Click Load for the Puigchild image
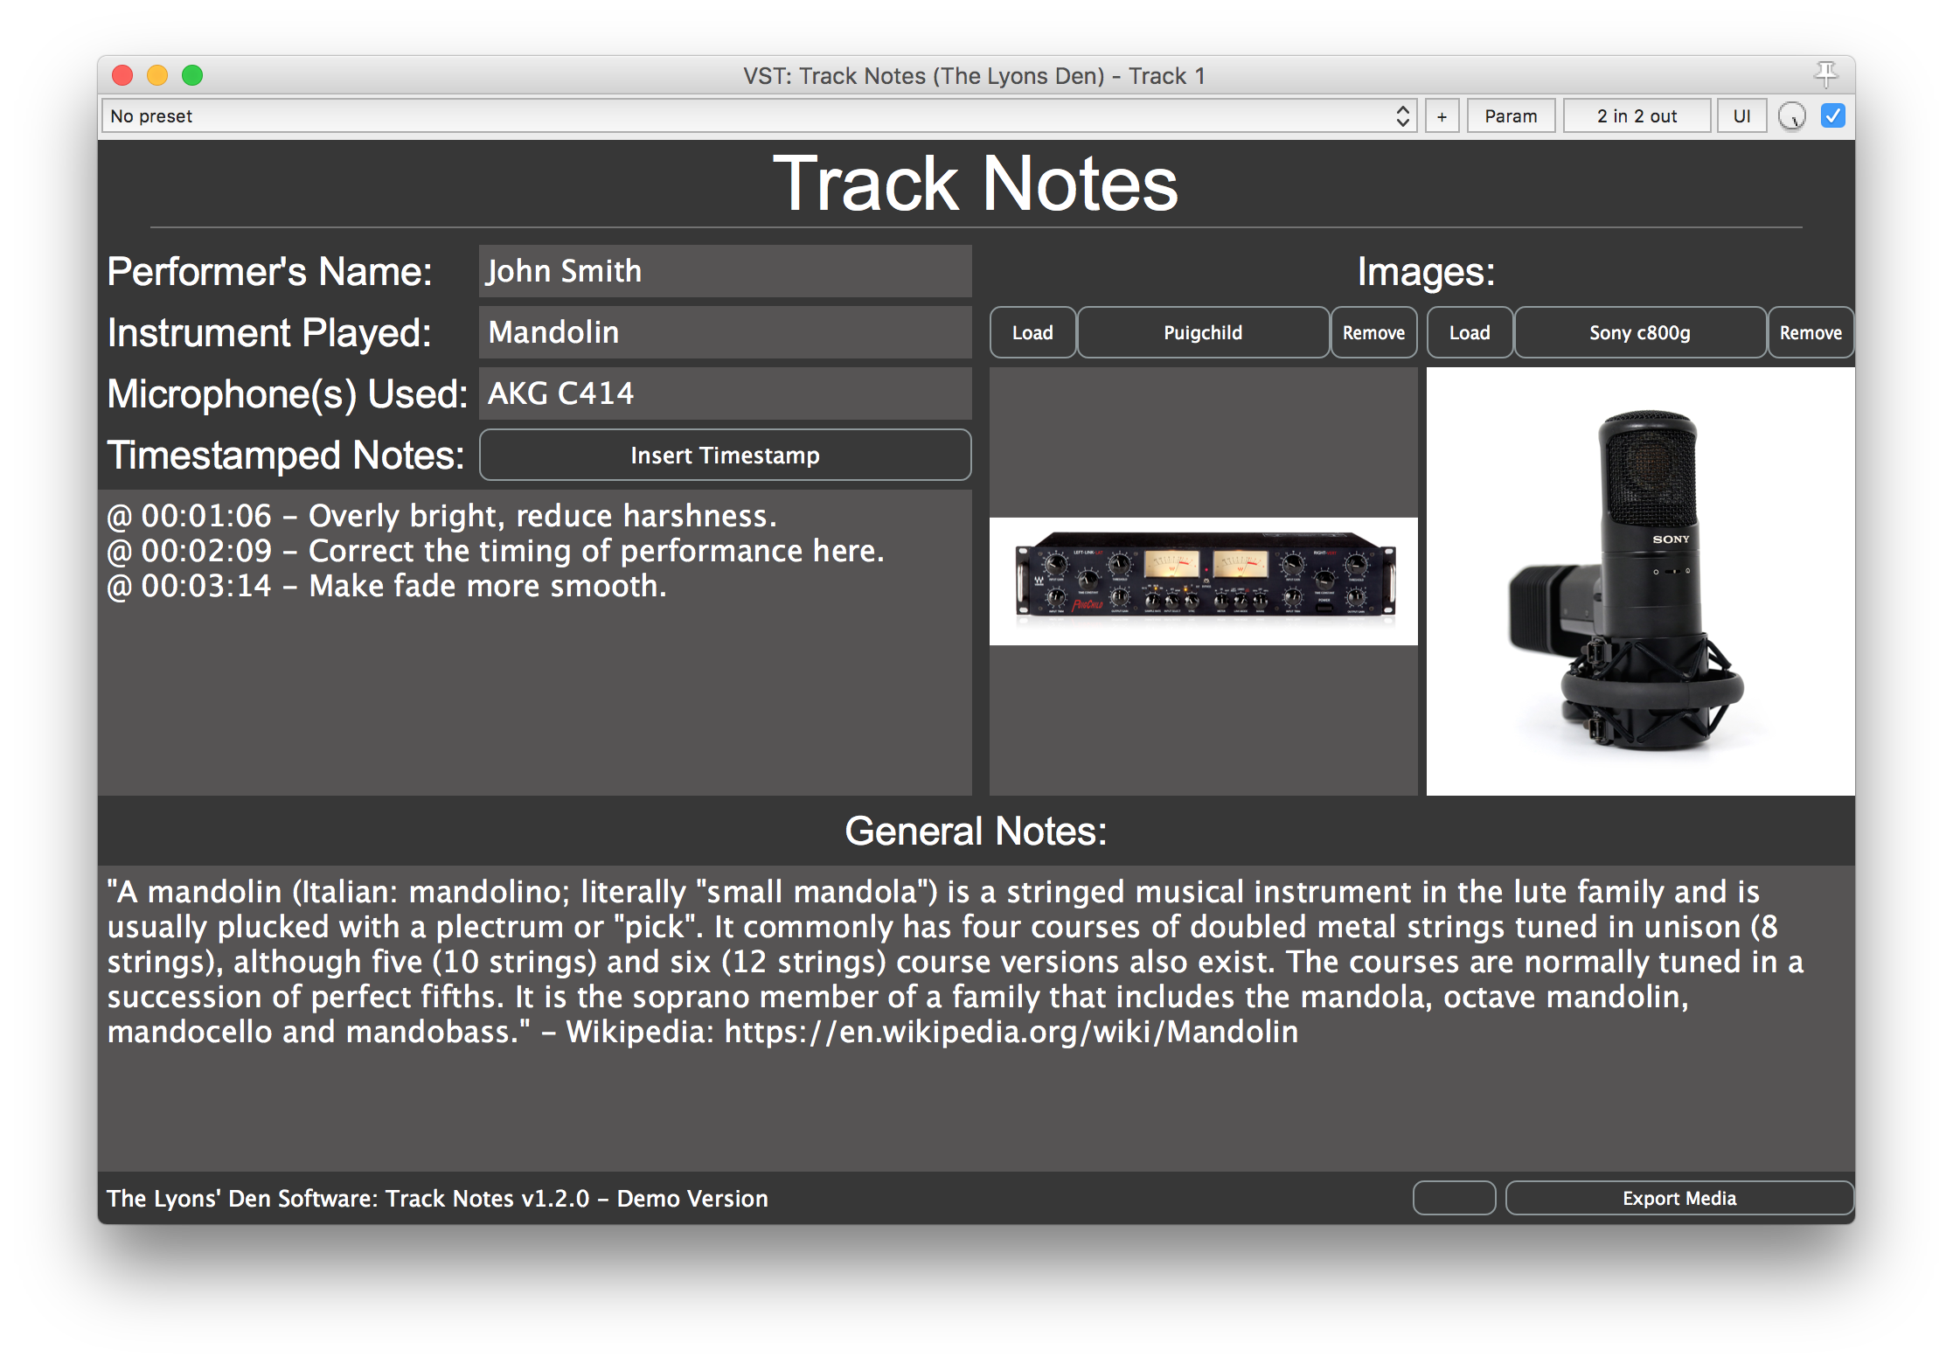 1032,332
